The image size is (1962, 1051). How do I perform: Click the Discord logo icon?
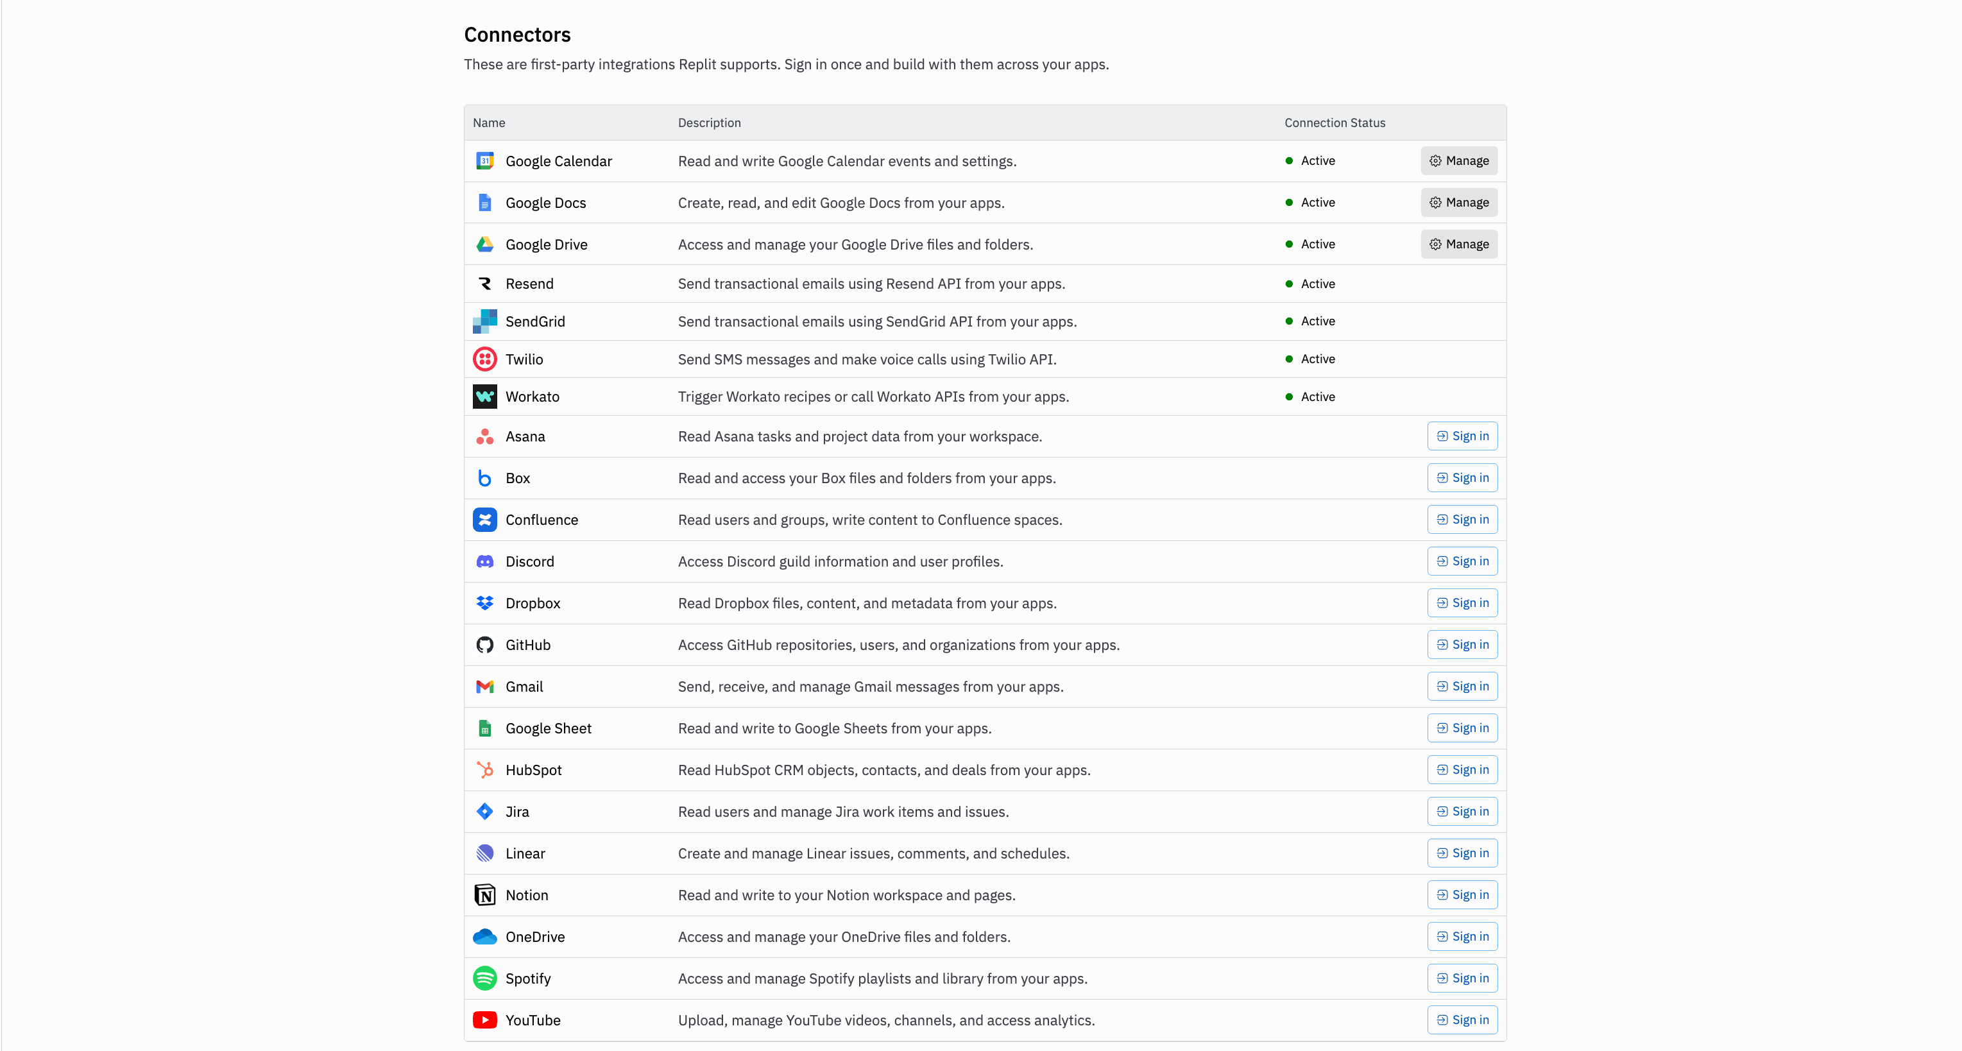(484, 561)
